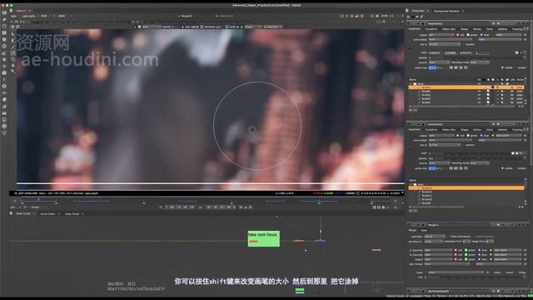Open Merge operation dropdown
Viewport: 533px width, 300px height.
coord(435,237)
